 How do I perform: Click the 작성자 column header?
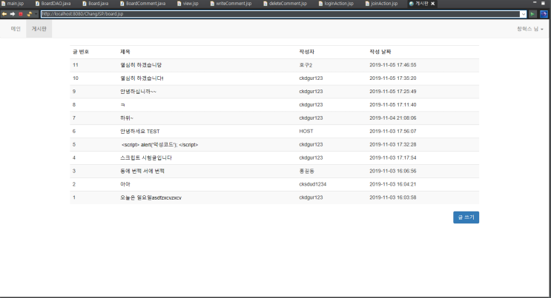(307, 52)
